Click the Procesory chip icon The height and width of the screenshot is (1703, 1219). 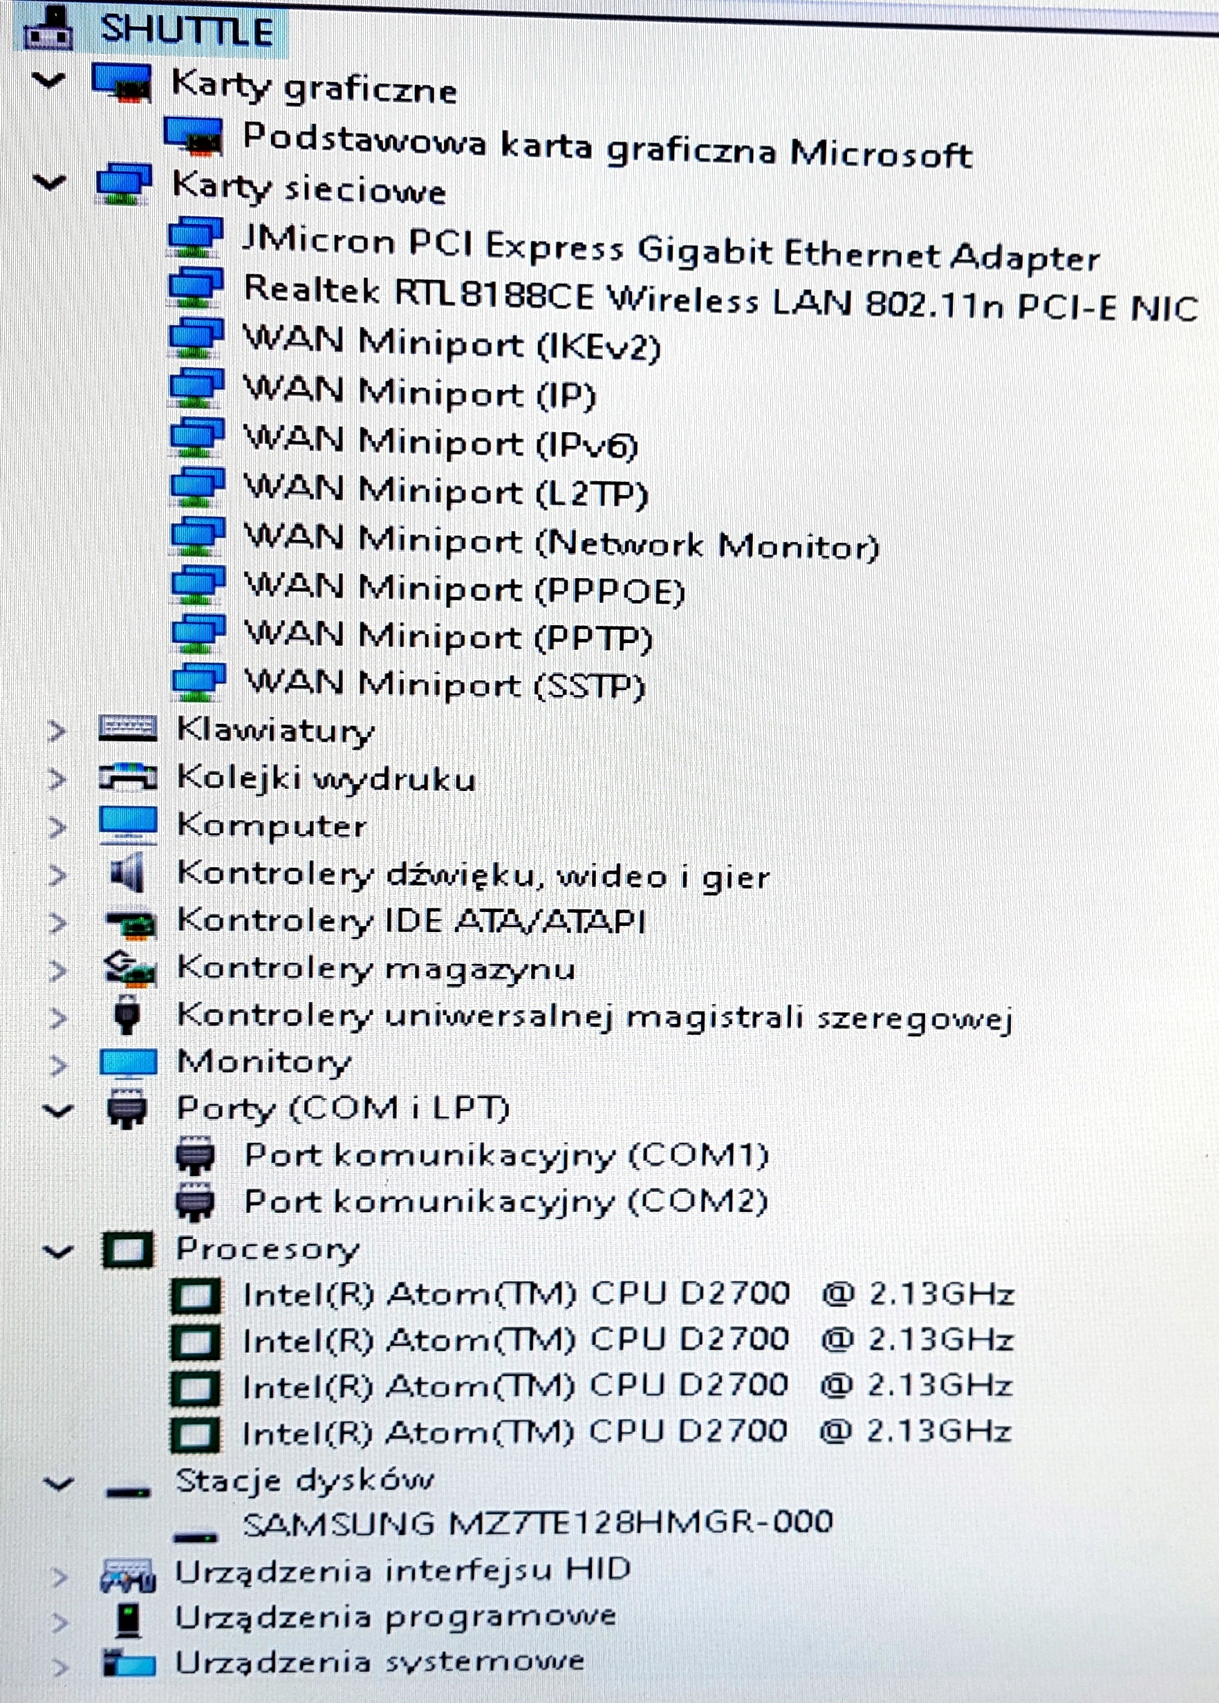[x=128, y=1249]
